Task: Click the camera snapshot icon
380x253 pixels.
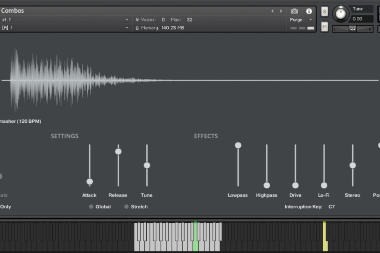Action: point(294,11)
